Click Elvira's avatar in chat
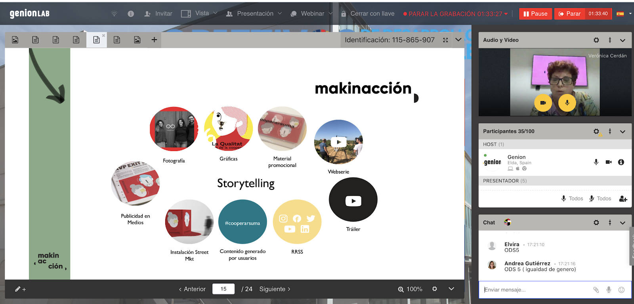The width and height of the screenshot is (634, 304). pyautogui.click(x=492, y=246)
